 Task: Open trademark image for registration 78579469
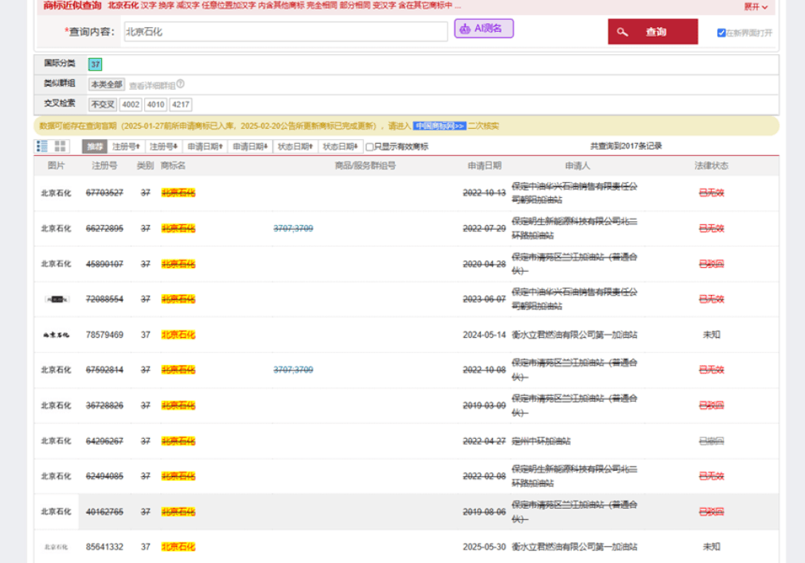(56, 335)
